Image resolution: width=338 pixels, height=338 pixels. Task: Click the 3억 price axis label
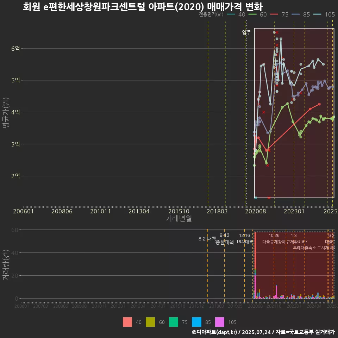pyautogui.click(x=15, y=144)
